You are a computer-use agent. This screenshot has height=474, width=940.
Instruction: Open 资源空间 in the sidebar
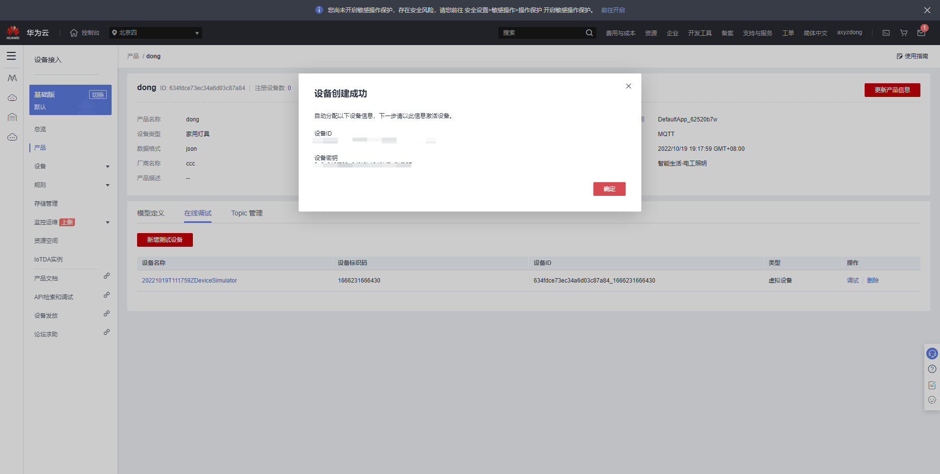(x=46, y=241)
